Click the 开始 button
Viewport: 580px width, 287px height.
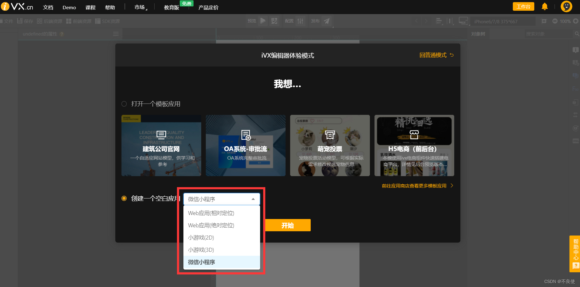(288, 225)
